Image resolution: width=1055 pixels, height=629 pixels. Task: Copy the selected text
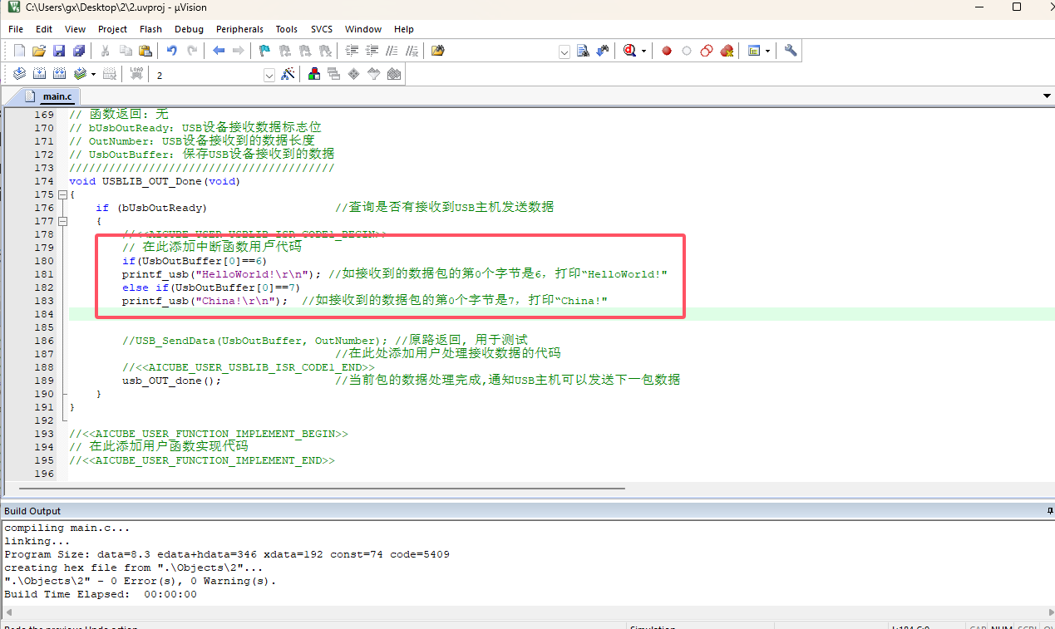click(126, 51)
